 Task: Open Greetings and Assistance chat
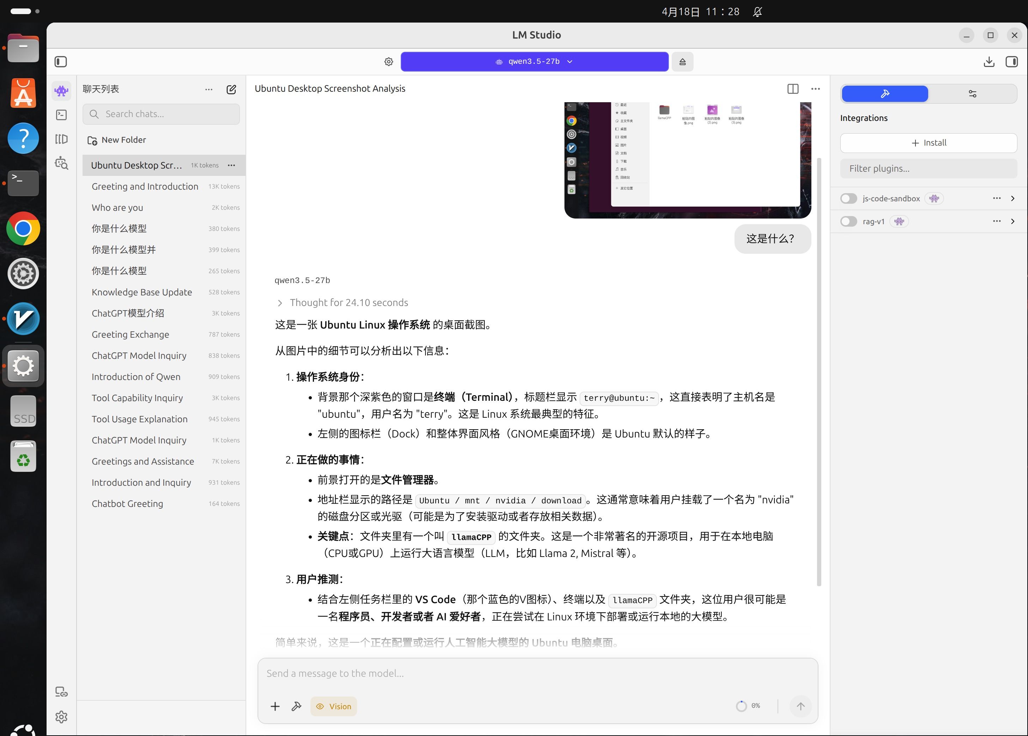(164, 461)
